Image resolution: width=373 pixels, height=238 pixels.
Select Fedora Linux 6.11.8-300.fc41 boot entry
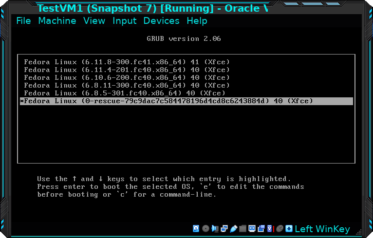pyautogui.click(x=186, y=62)
